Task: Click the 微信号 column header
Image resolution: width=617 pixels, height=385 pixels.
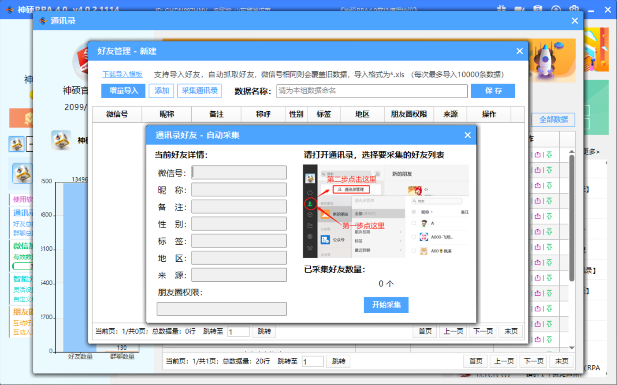Action: click(117, 114)
